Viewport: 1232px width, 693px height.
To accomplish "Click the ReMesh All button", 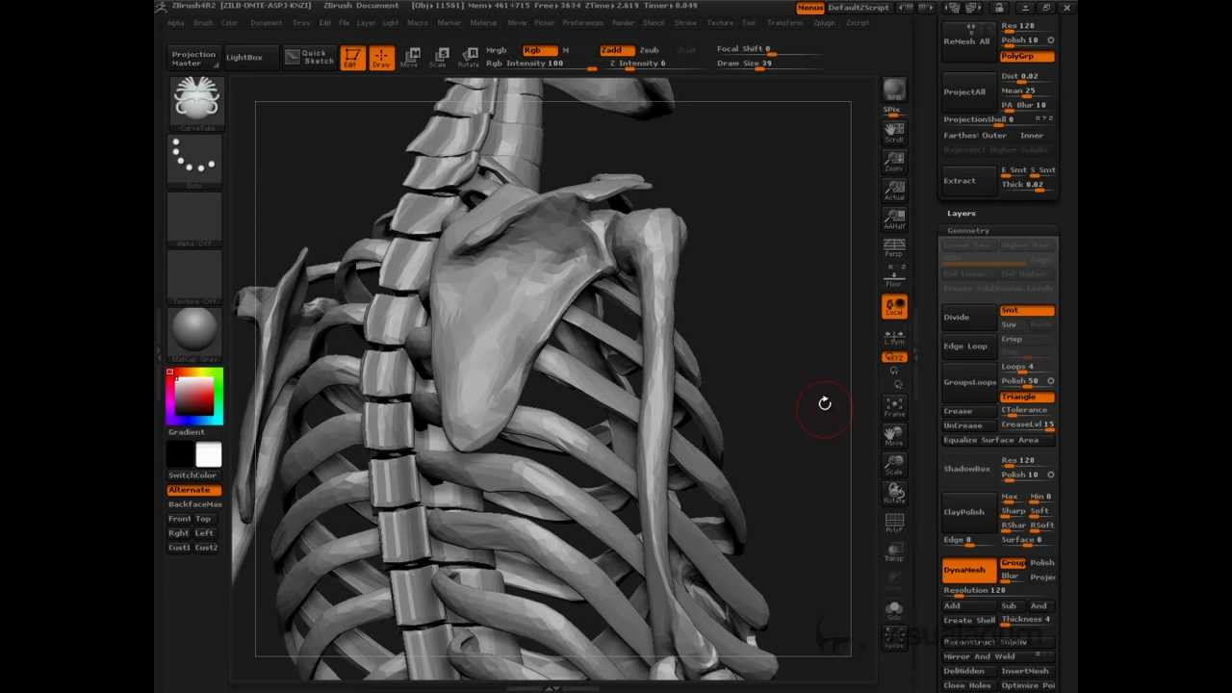I will point(969,41).
